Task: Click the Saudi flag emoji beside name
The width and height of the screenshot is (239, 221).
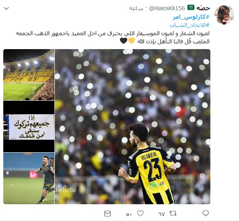Action: coord(191,7)
